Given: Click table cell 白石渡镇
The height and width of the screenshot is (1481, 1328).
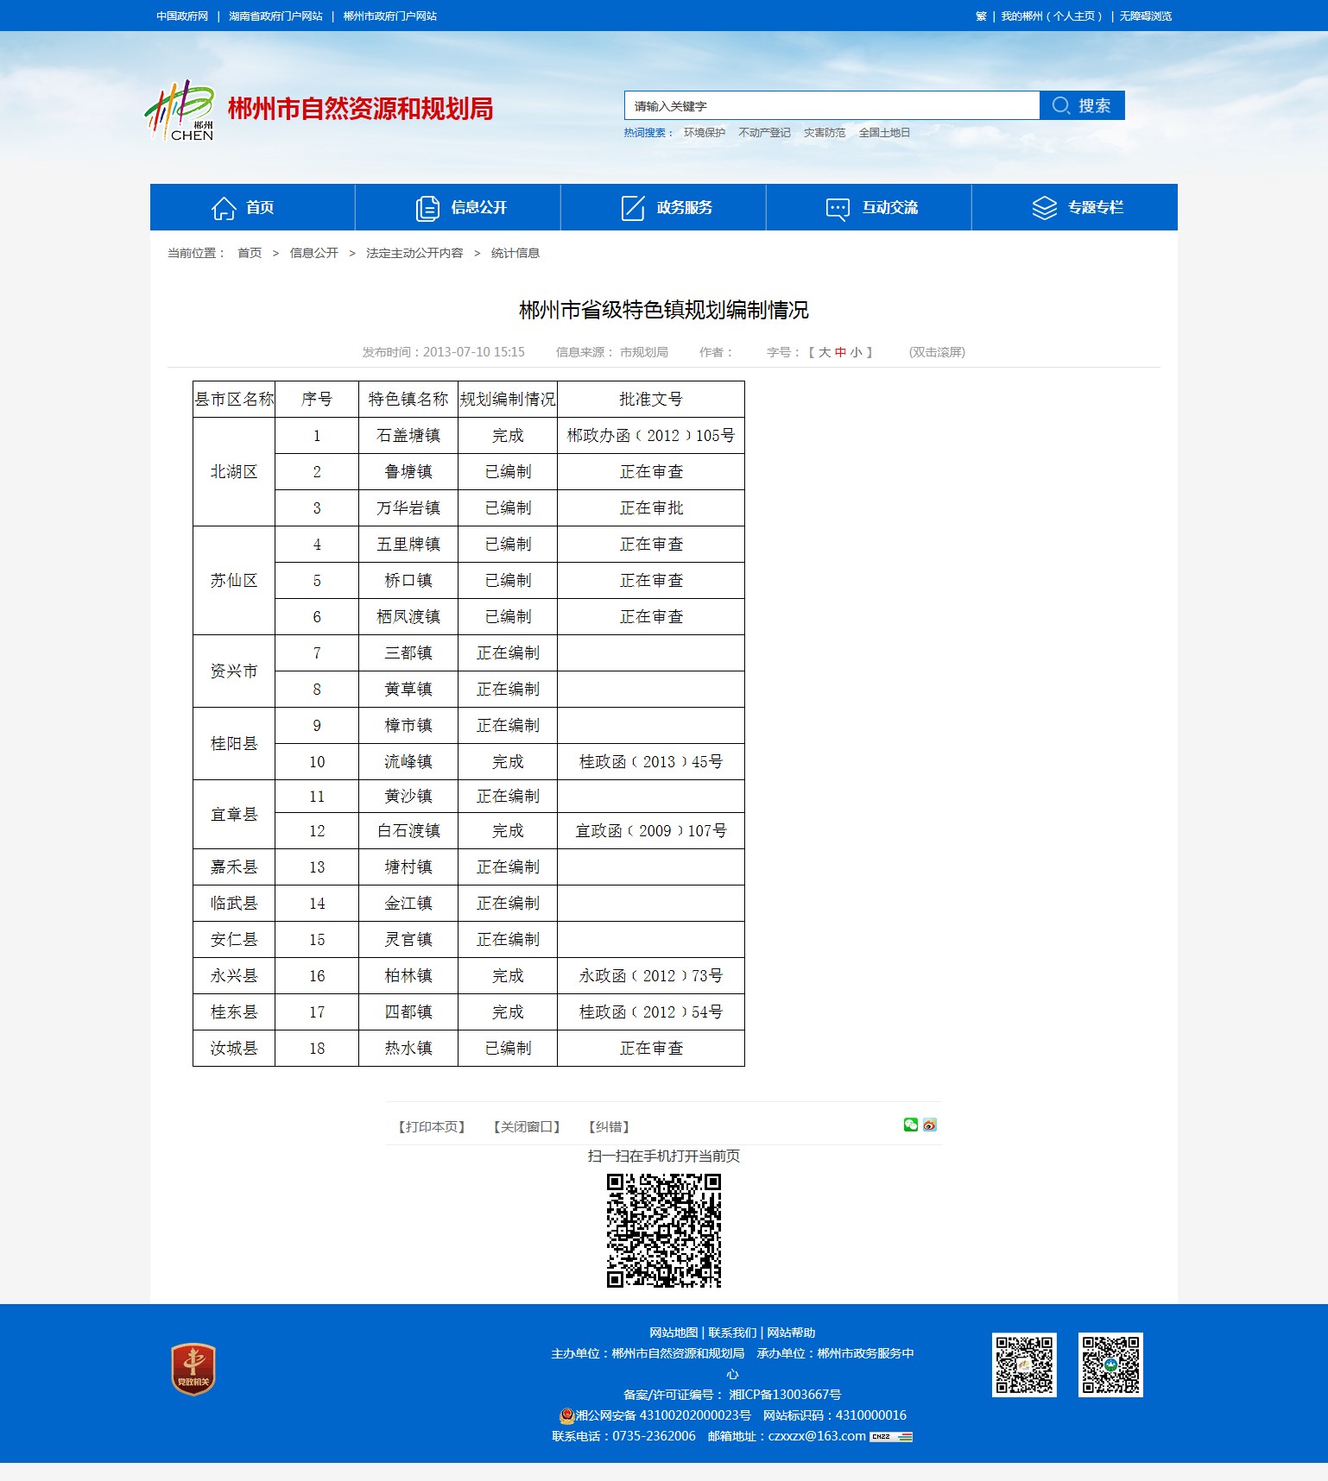Looking at the screenshot, I should click(x=408, y=831).
